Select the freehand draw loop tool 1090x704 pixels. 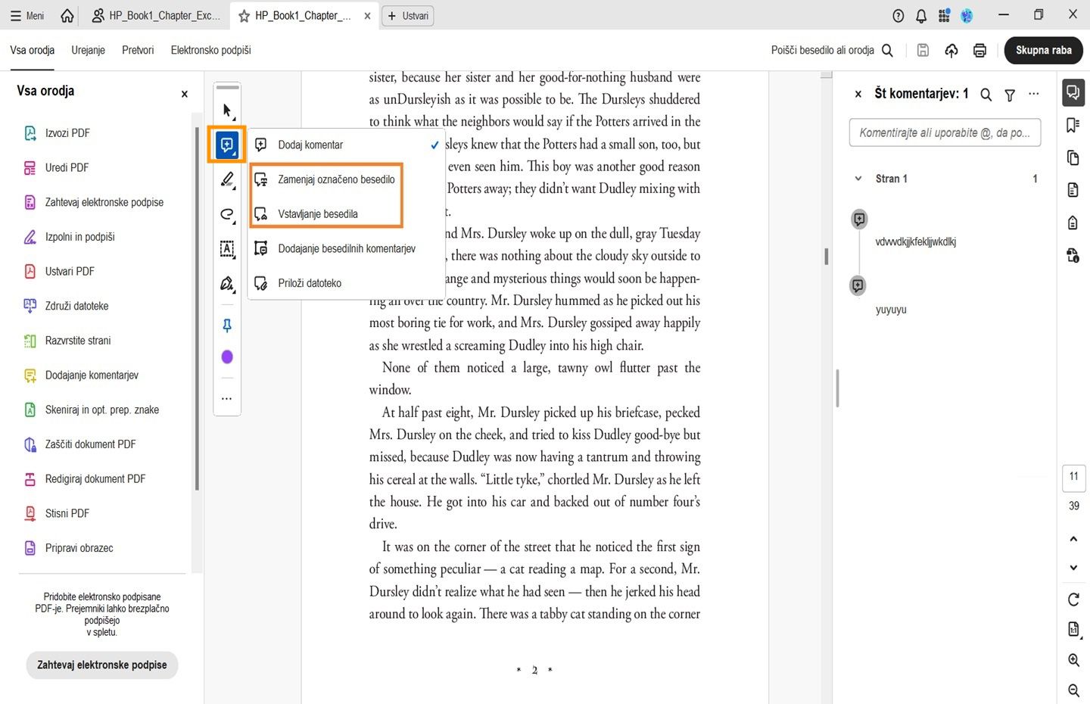pos(227,214)
